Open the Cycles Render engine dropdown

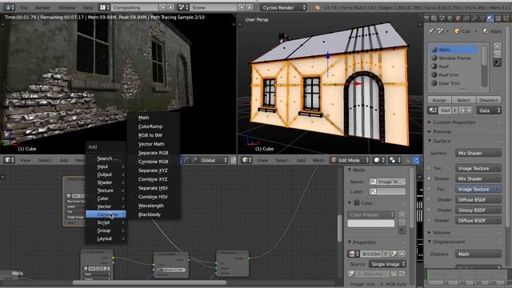coord(284,7)
